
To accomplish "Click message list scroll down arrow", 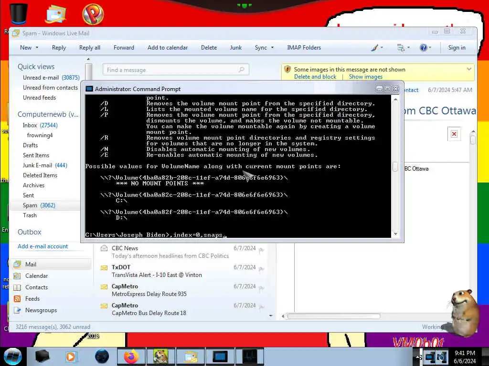I will pyautogui.click(x=271, y=316).
